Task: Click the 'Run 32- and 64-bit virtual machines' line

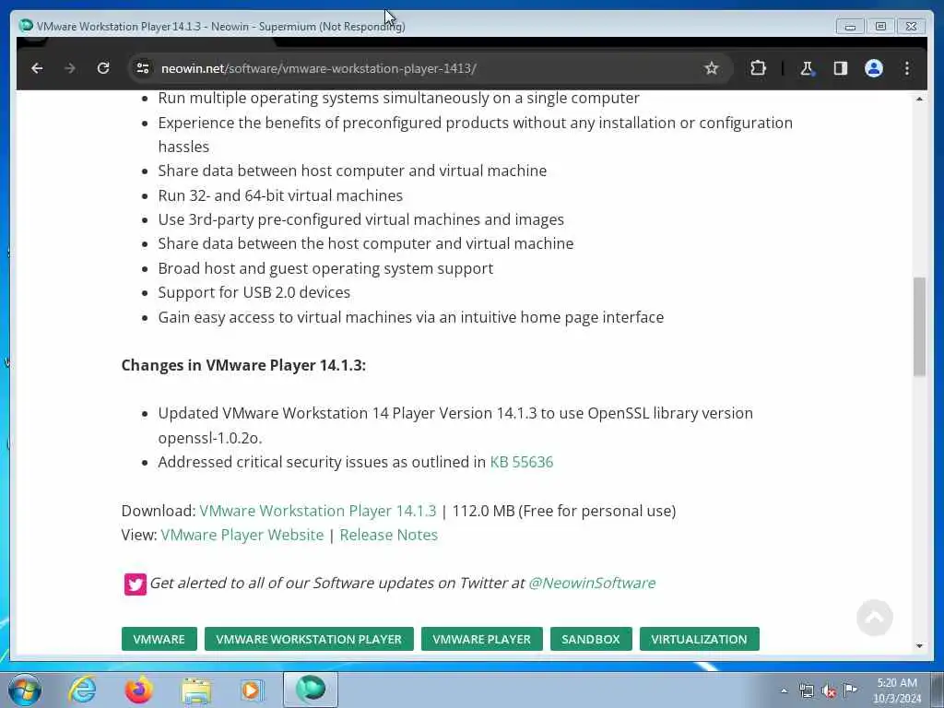Action: [280, 195]
